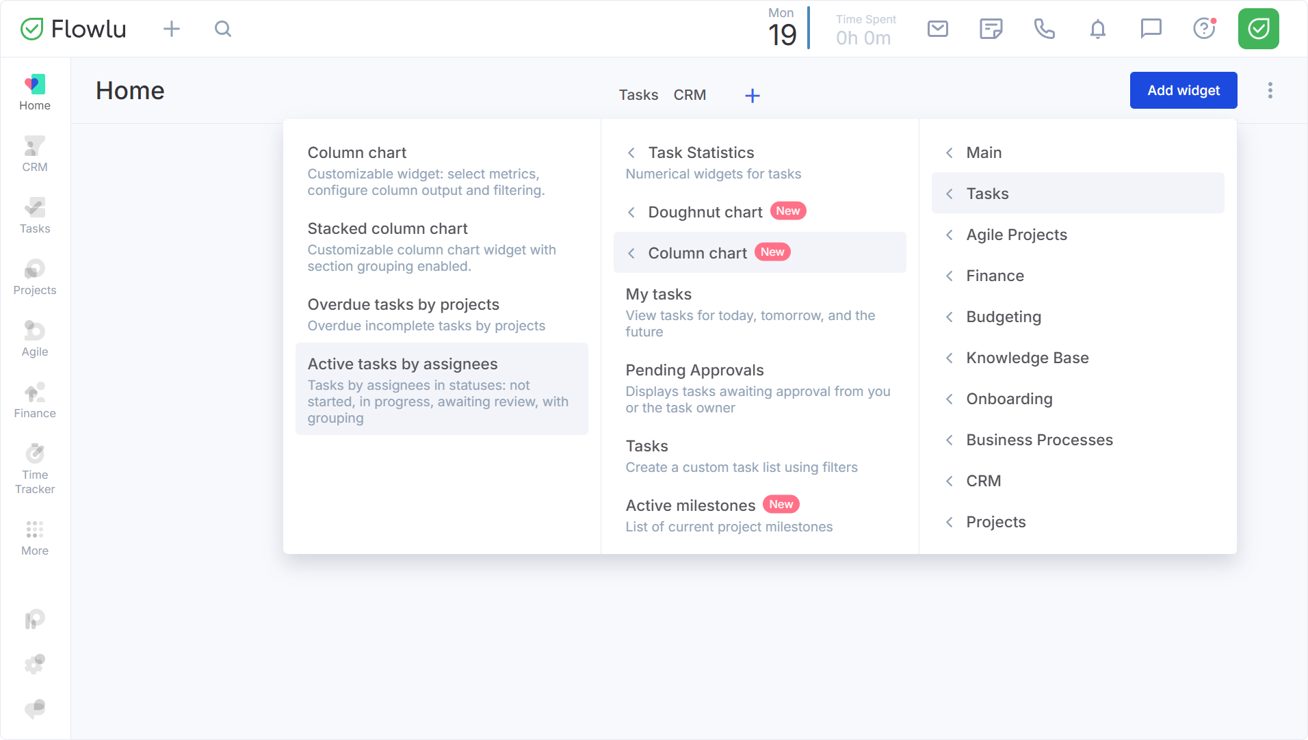Click the notifications bell icon
Viewport: 1308px width, 740px height.
(x=1097, y=29)
